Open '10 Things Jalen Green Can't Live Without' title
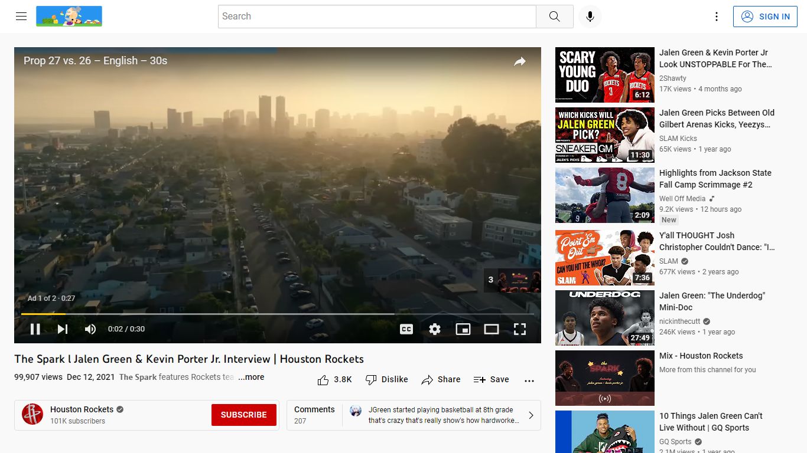 [711, 422]
